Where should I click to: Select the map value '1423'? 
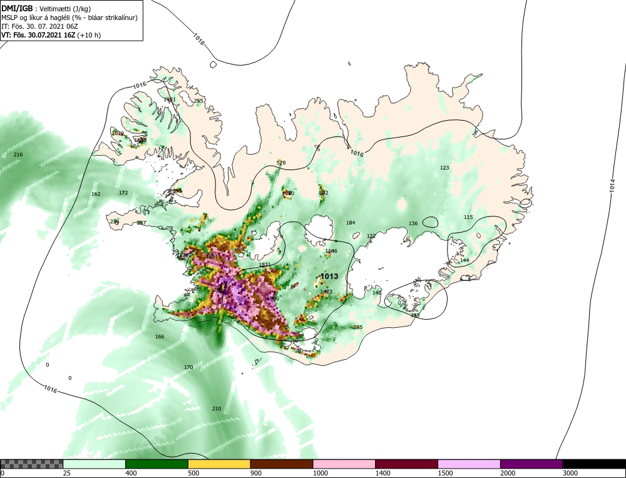coord(326,292)
